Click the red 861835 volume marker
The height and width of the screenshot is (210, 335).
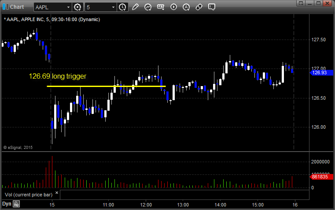tap(321, 177)
